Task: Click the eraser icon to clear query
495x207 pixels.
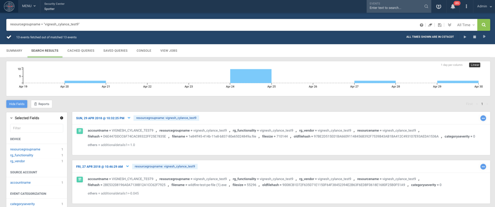Action: (430, 25)
